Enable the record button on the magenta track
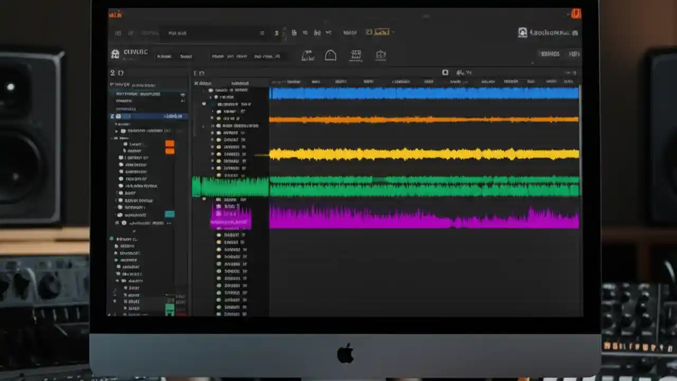 pyautogui.click(x=218, y=206)
